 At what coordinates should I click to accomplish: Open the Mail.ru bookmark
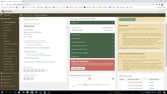click(x=19, y=7)
